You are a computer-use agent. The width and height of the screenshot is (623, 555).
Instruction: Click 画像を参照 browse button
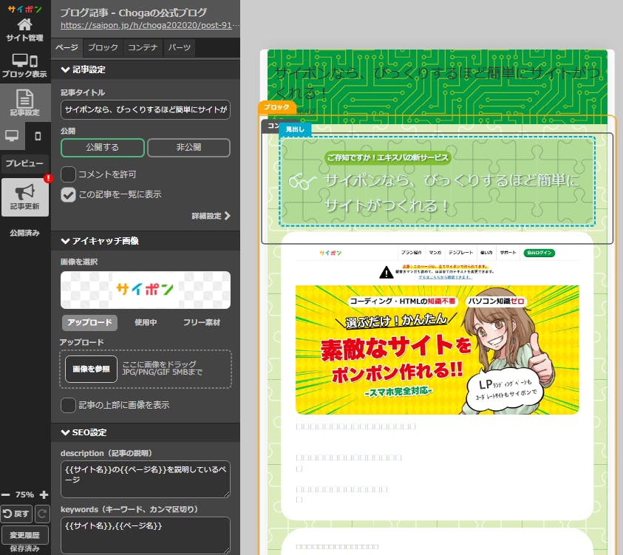pyautogui.click(x=91, y=369)
